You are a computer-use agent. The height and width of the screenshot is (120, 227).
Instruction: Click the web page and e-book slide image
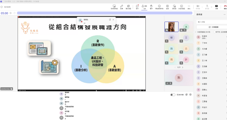[x=39, y=48]
